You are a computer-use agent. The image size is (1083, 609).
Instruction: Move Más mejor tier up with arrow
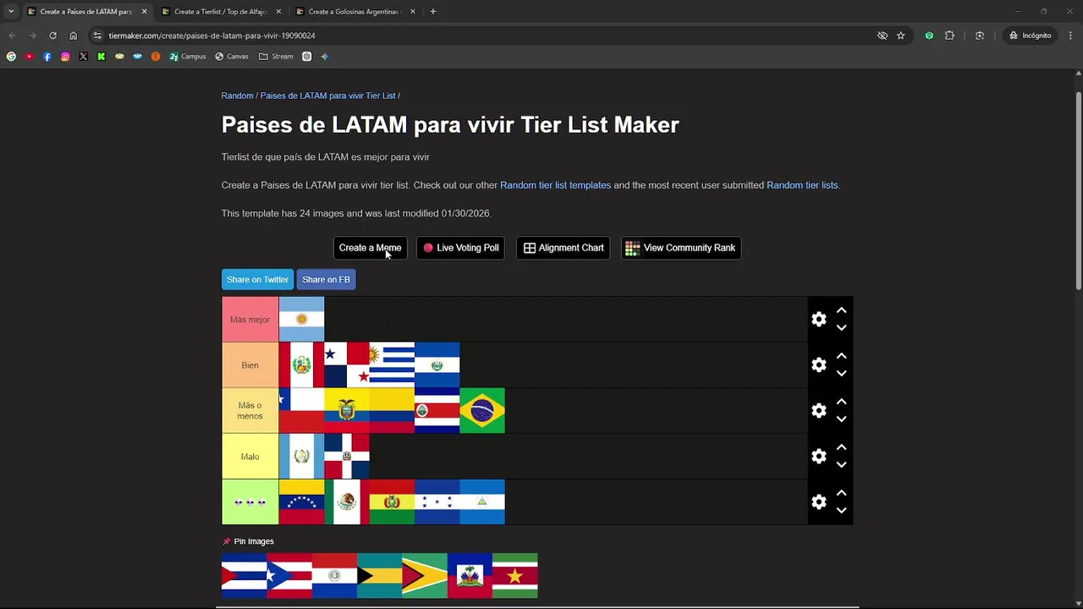pyautogui.click(x=841, y=310)
